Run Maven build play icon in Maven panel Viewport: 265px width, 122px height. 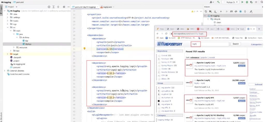coord(227,11)
